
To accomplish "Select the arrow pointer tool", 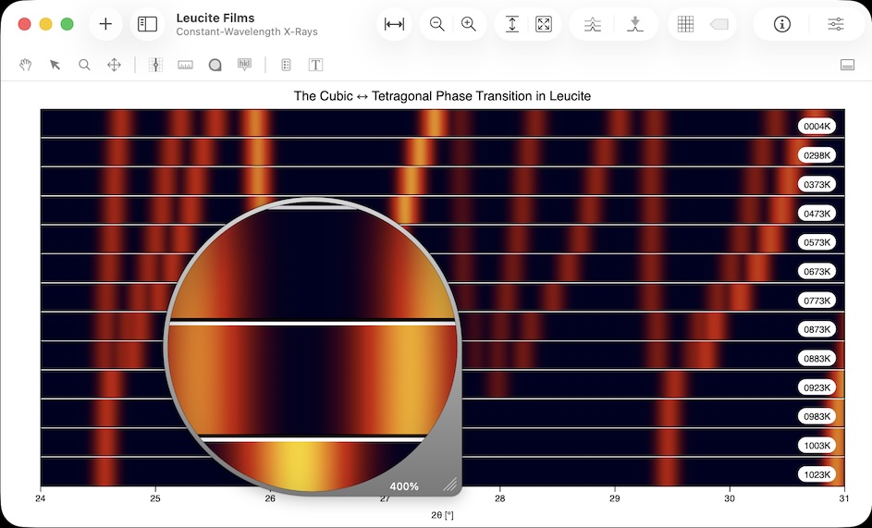I will coord(55,65).
